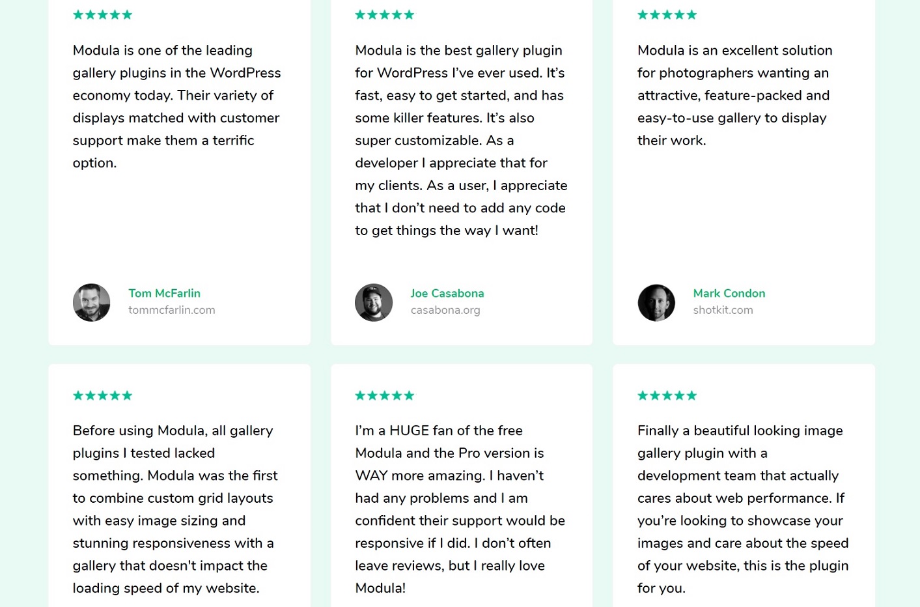920x607 pixels.
Task: Click stars above 'I'm a HUGE fan' review
Action: pyautogui.click(x=384, y=395)
